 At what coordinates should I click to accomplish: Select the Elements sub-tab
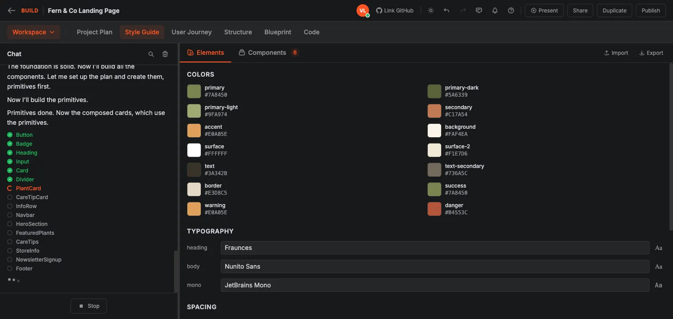click(206, 53)
